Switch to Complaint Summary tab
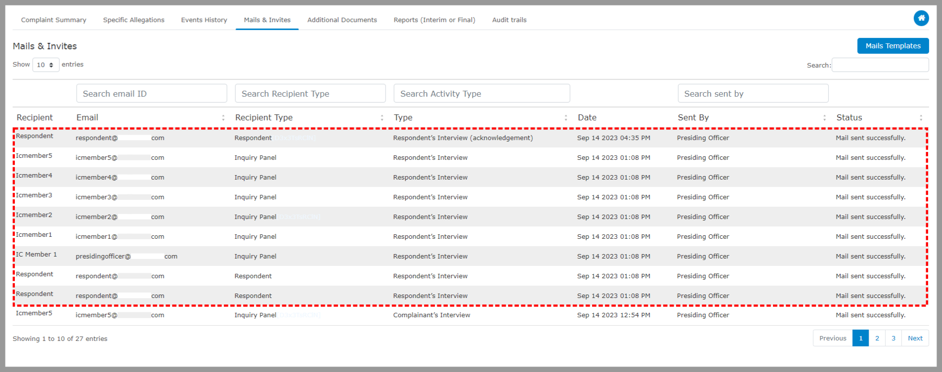The image size is (942, 372). (53, 20)
